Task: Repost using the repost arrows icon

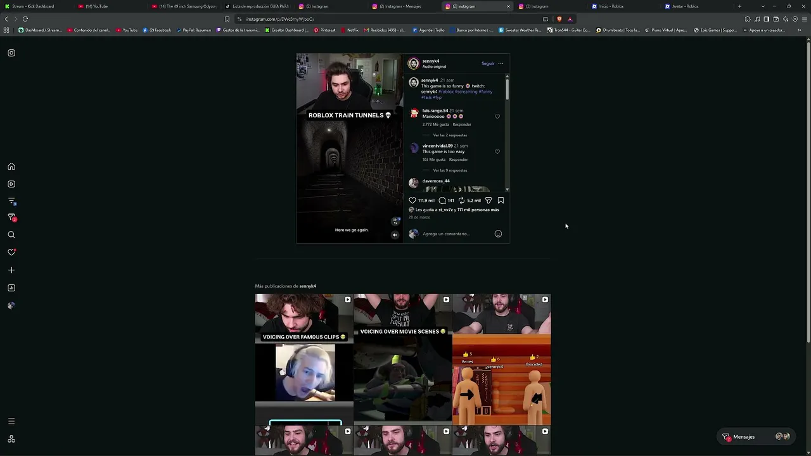Action: click(461, 200)
